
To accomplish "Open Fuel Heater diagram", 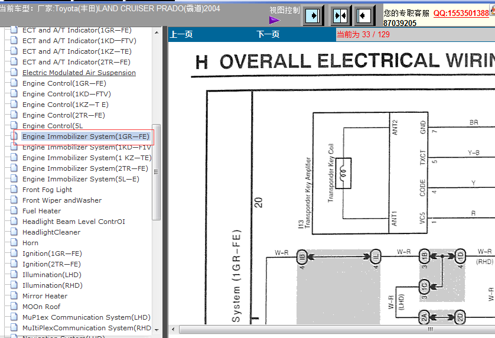I will (42, 211).
